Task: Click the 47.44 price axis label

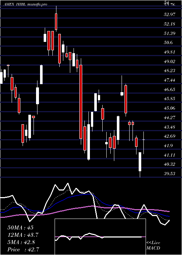Action: (x=170, y=80)
